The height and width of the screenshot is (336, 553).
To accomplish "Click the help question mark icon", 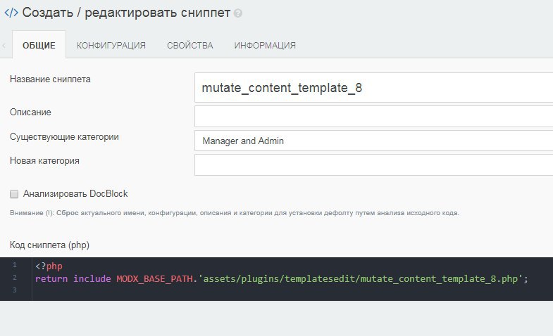I will click(238, 13).
